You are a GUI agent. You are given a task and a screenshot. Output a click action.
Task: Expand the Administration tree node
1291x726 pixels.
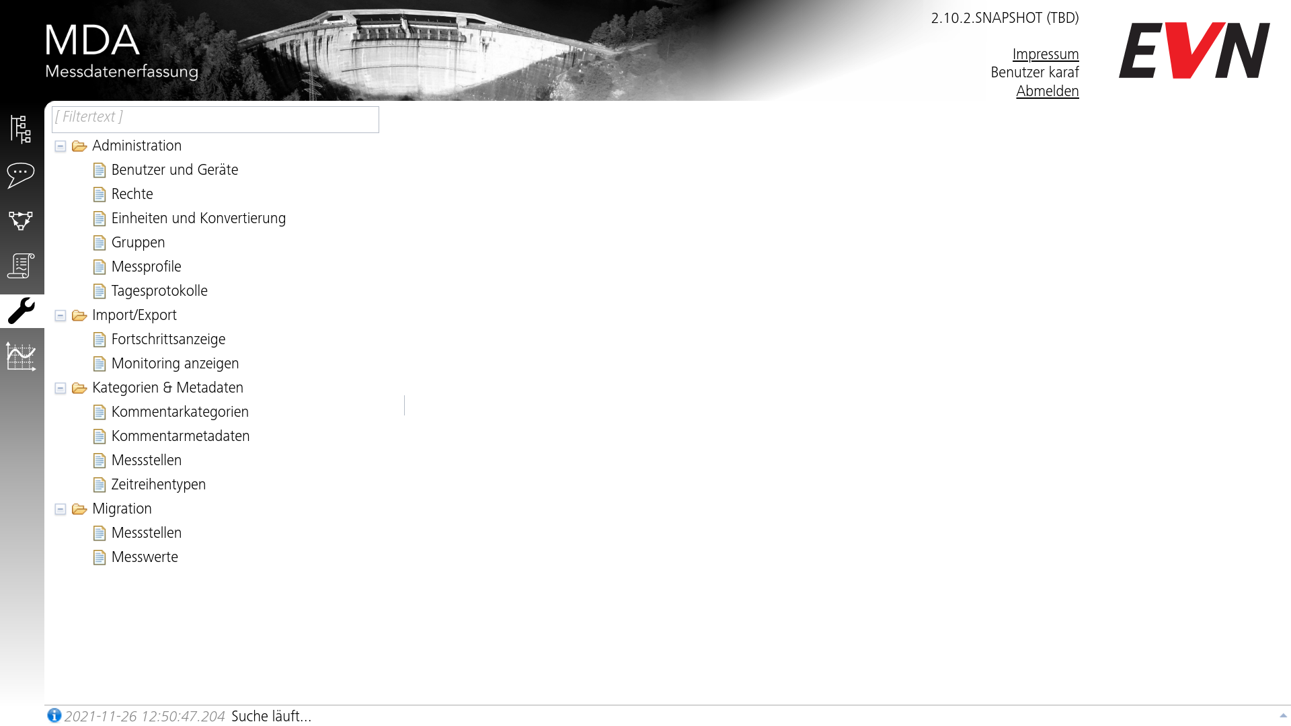[61, 145]
